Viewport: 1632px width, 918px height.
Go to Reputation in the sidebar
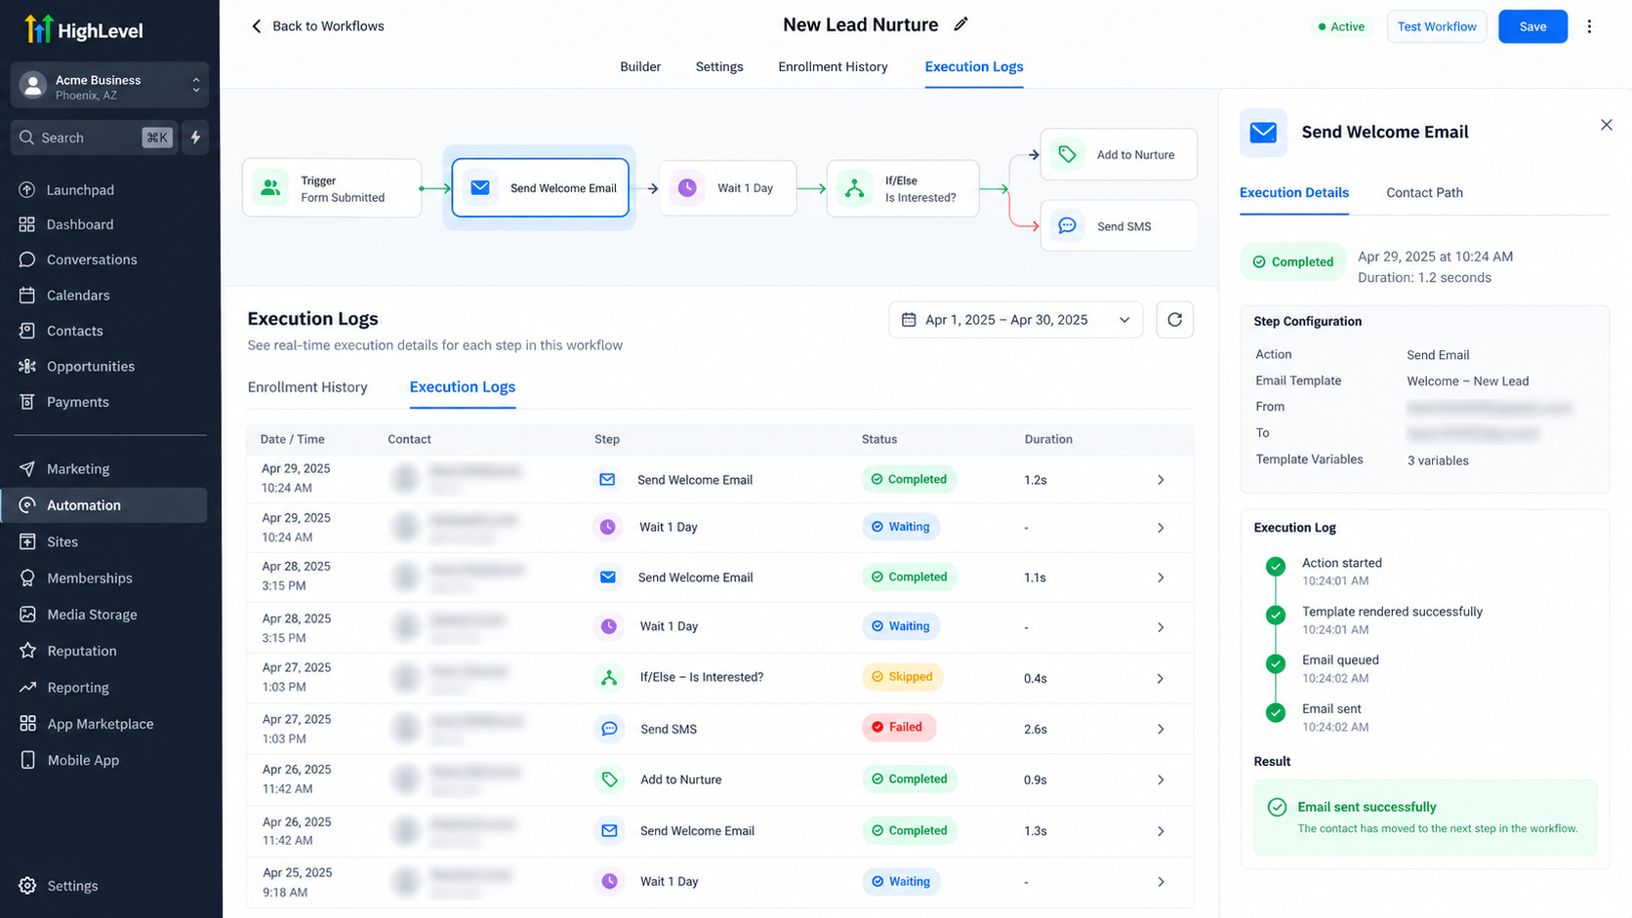82,651
